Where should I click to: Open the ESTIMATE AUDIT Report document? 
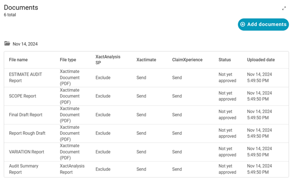(25, 77)
